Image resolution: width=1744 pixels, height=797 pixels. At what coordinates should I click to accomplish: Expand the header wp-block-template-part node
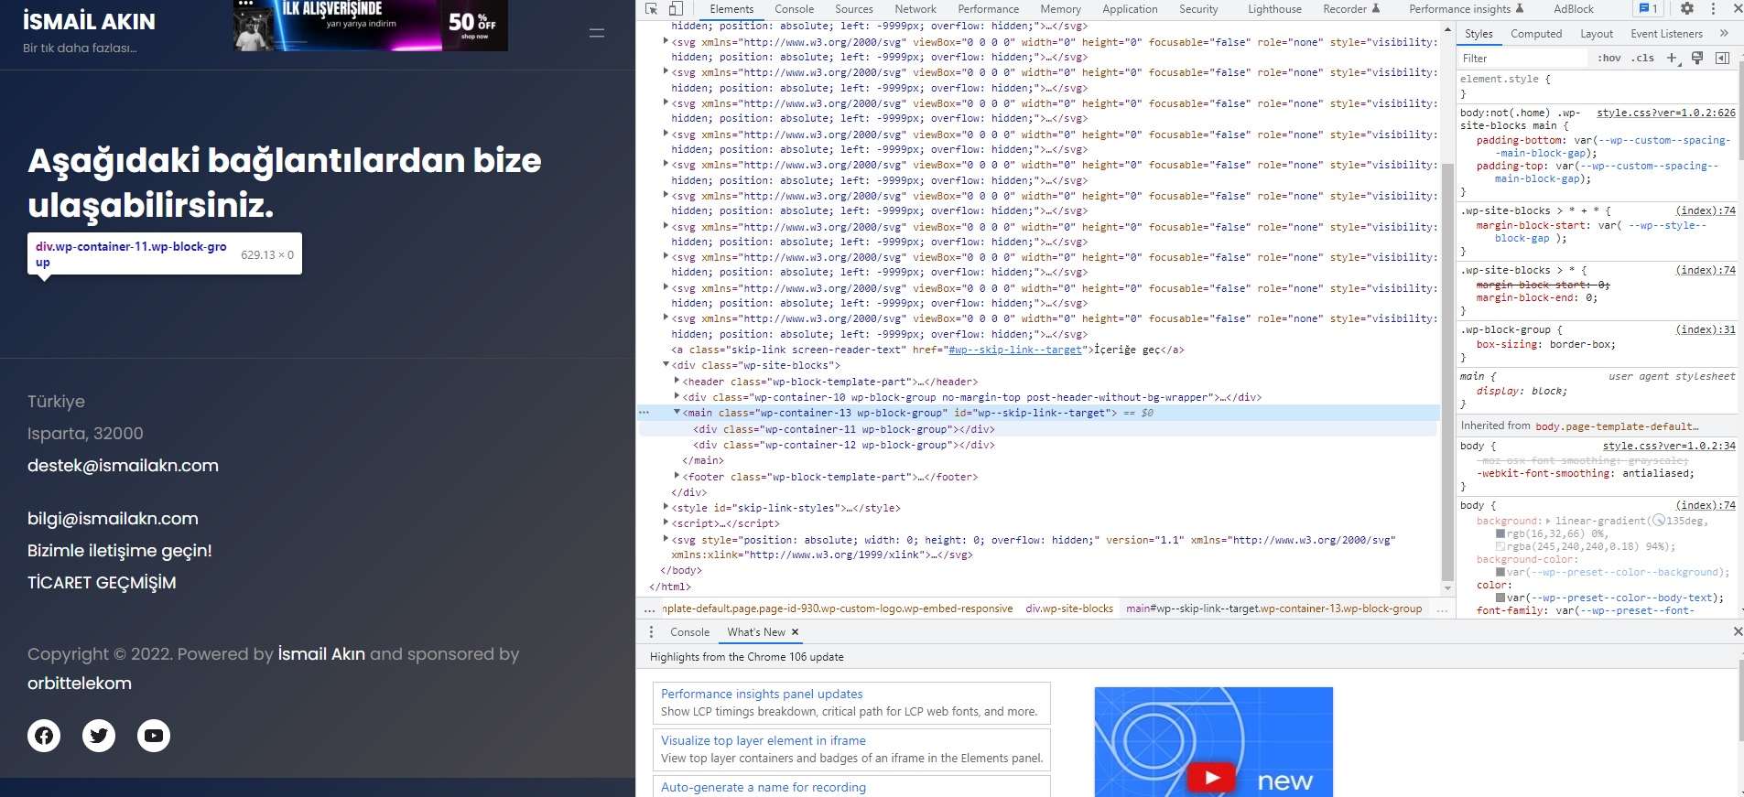[677, 382]
